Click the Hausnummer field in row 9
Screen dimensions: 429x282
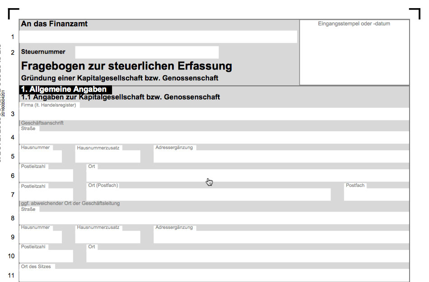pyautogui.click(x=41, y=237)
